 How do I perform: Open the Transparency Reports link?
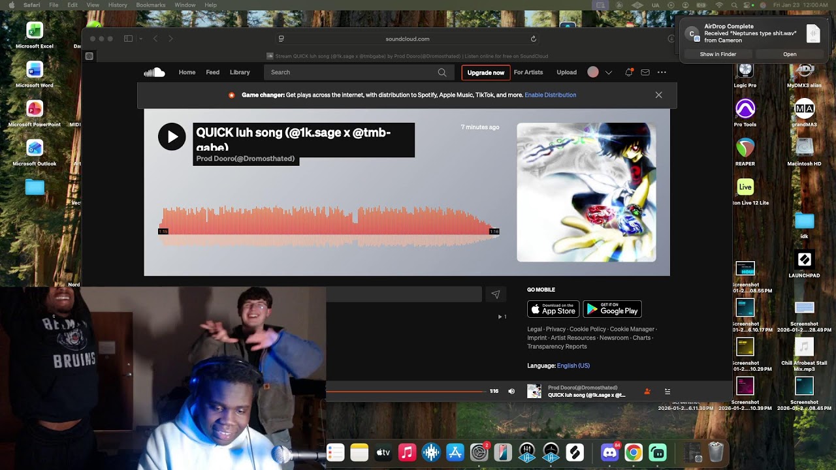coord(557,346)
